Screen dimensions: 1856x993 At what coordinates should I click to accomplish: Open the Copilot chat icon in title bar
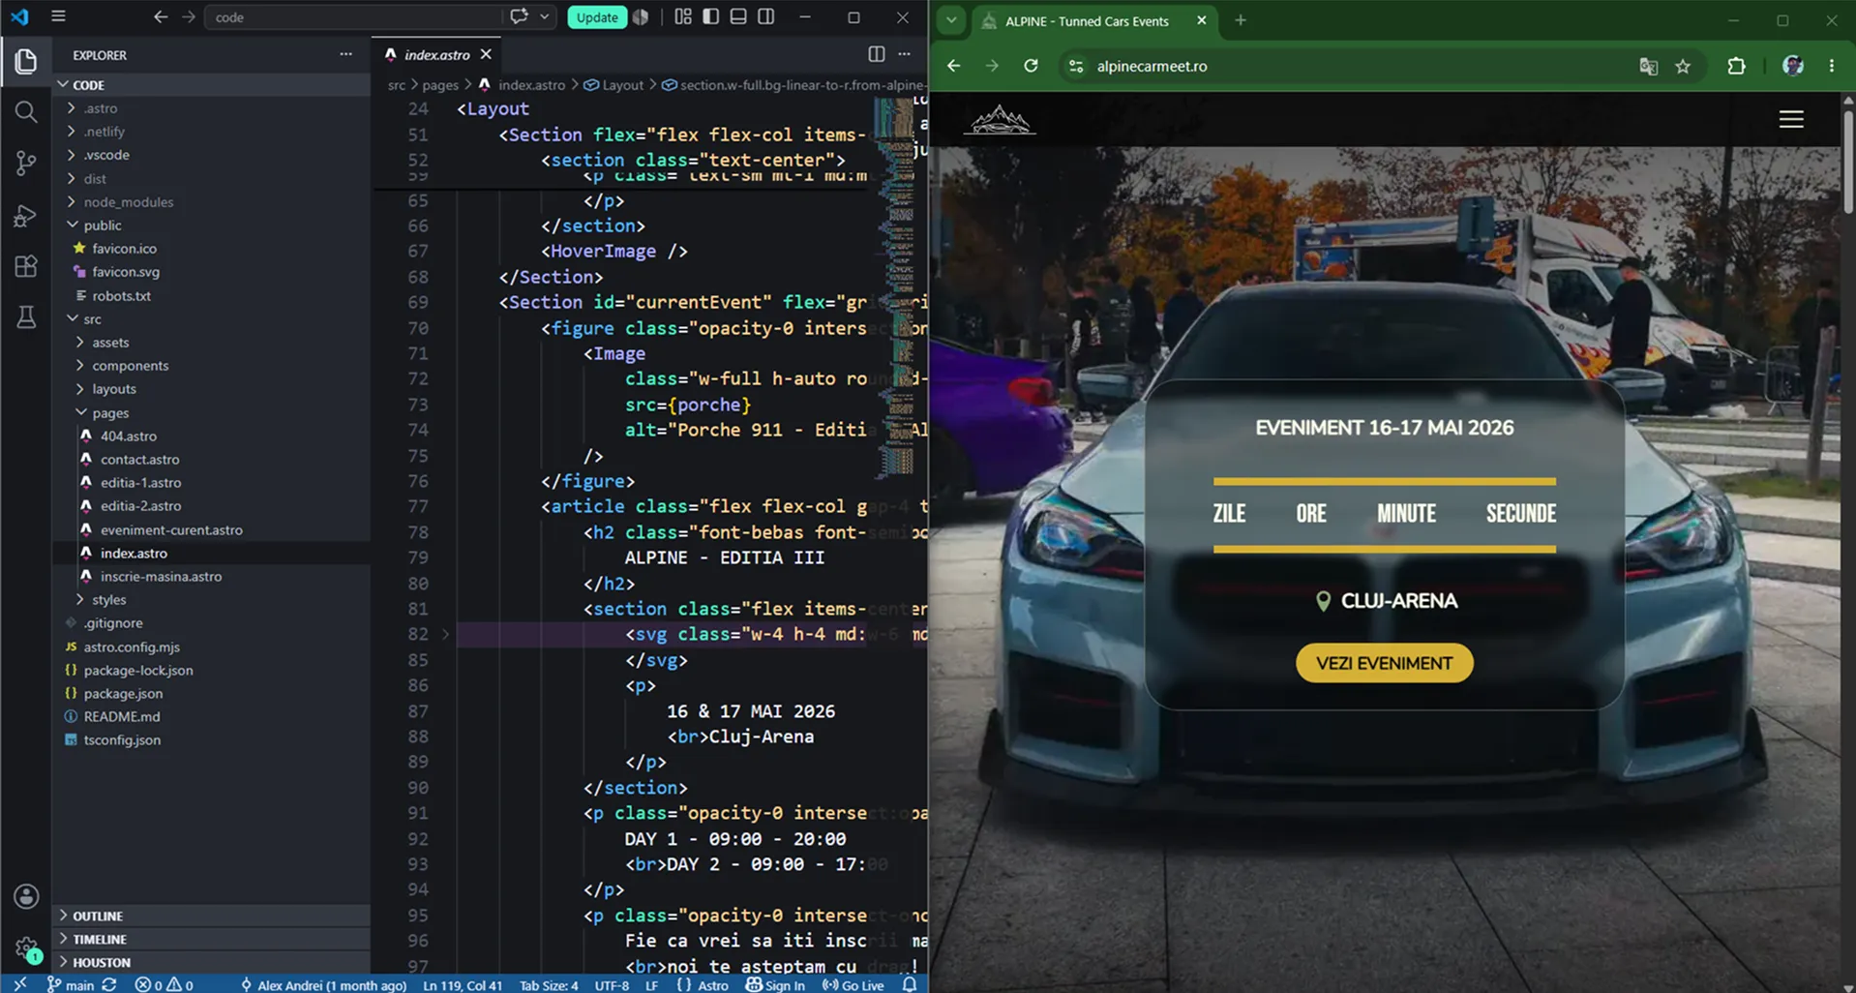tap(520, 16)
